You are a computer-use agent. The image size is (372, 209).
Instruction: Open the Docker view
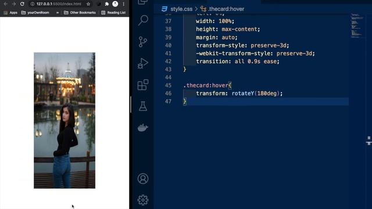pos(143,128)
